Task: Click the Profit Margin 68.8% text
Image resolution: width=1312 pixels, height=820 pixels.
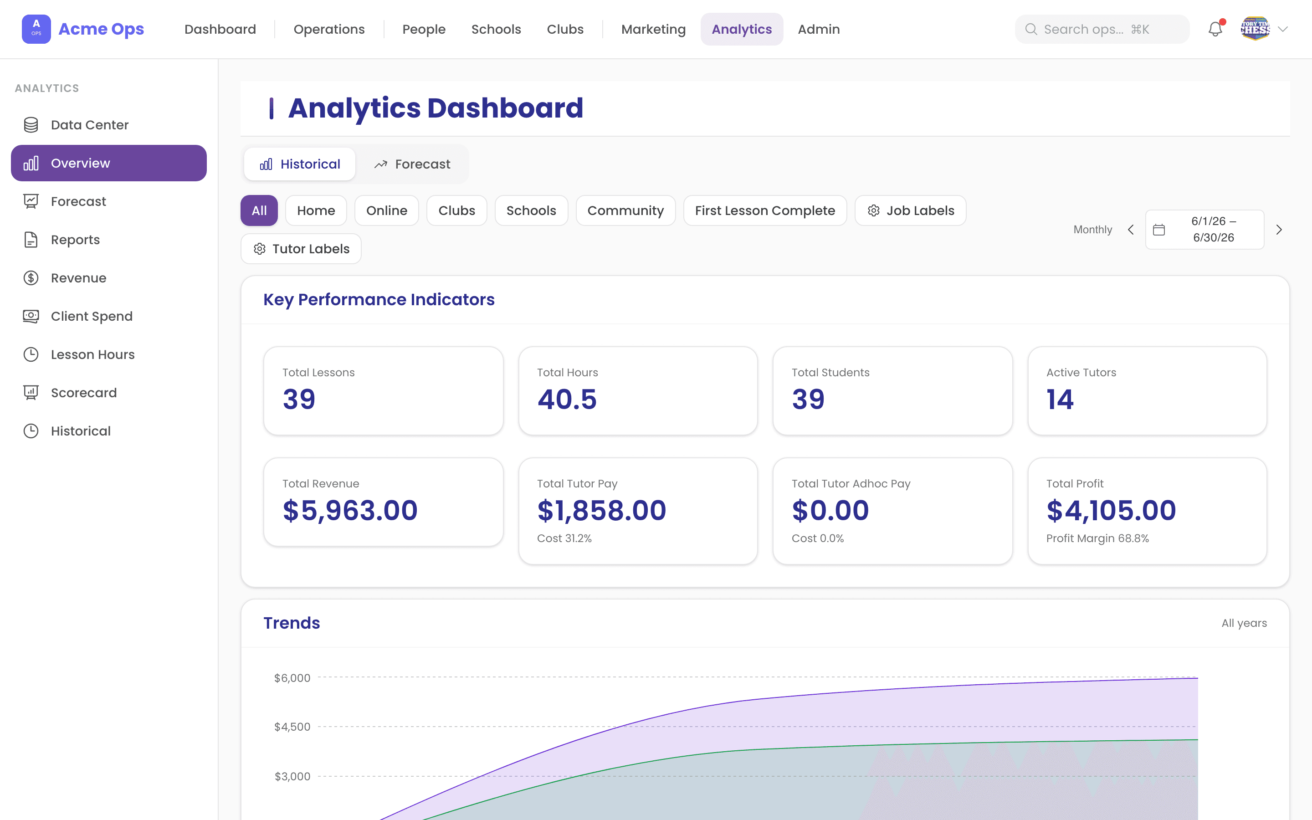Action: (1097, 538)
